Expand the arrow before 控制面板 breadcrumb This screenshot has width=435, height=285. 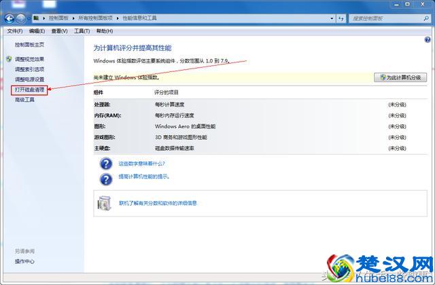tap(43, 18)
